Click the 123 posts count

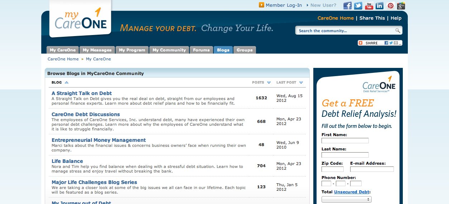[261, 187]
